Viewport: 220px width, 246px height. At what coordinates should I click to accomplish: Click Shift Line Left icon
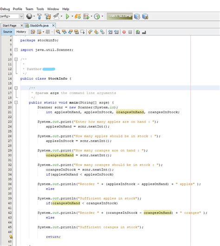(x=110, y=32)
